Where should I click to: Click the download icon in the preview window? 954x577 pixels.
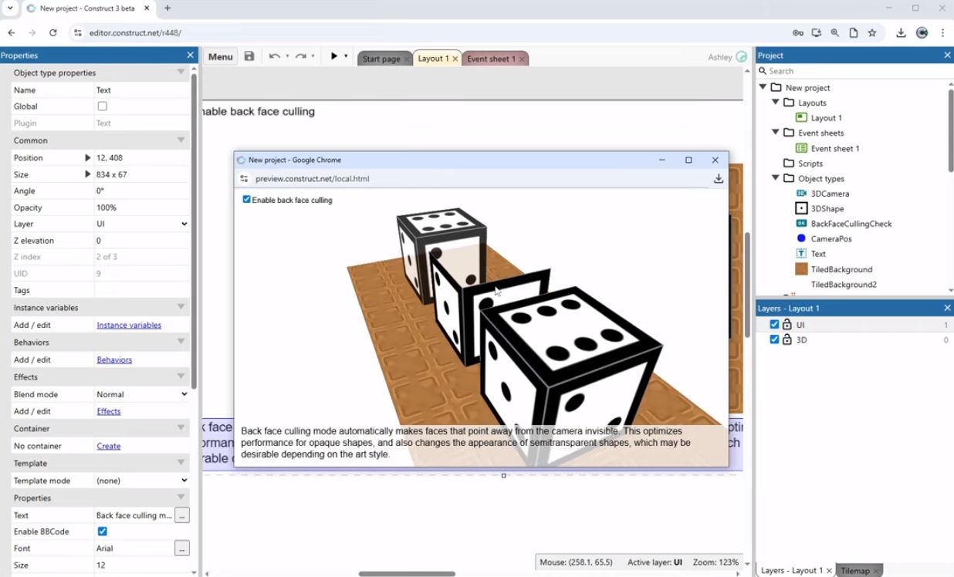pos(719,178)
